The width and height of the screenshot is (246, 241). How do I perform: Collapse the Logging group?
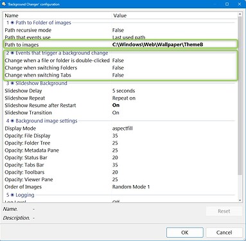coord(12,195)
